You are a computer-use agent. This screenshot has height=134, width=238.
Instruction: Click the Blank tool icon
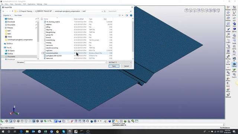point(228,84)
